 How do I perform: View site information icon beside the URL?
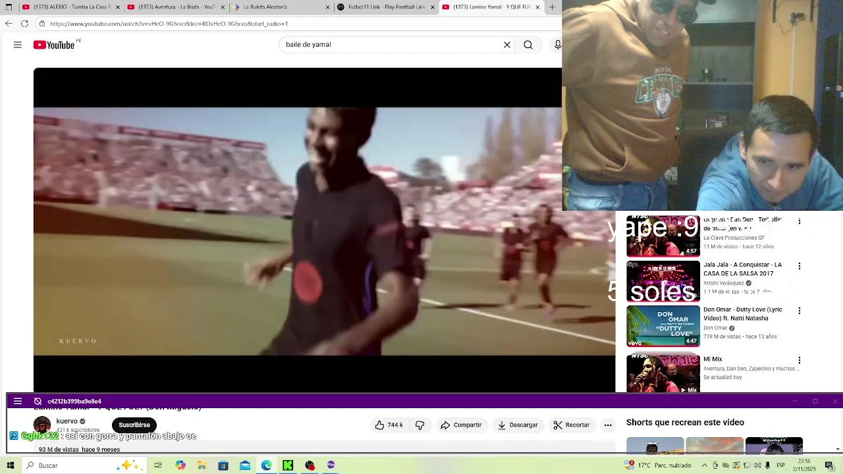pyautogui.click(x=42, y=24)
